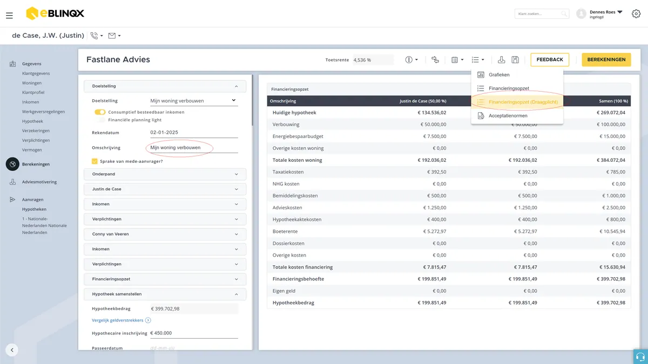Open the Dennes Roes user dropdown
Screen dimensions: 648x364
point(606,14)
